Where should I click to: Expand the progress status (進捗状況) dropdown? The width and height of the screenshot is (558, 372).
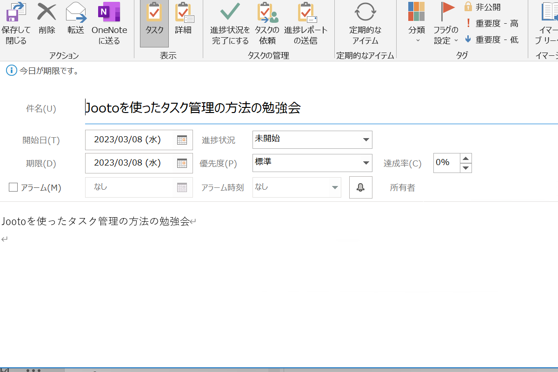point(365,139)
